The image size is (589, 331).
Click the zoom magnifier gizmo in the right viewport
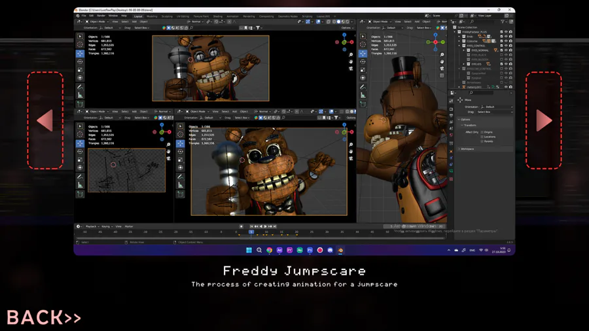pos(442,55)
